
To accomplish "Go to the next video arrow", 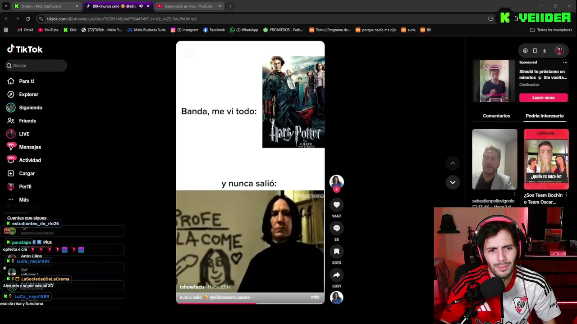I will 453,182.
